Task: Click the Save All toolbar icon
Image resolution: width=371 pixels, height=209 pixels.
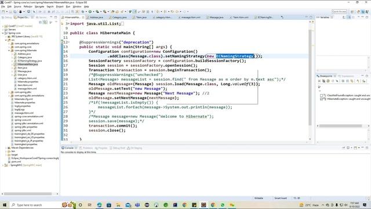Action: (14, 12)
